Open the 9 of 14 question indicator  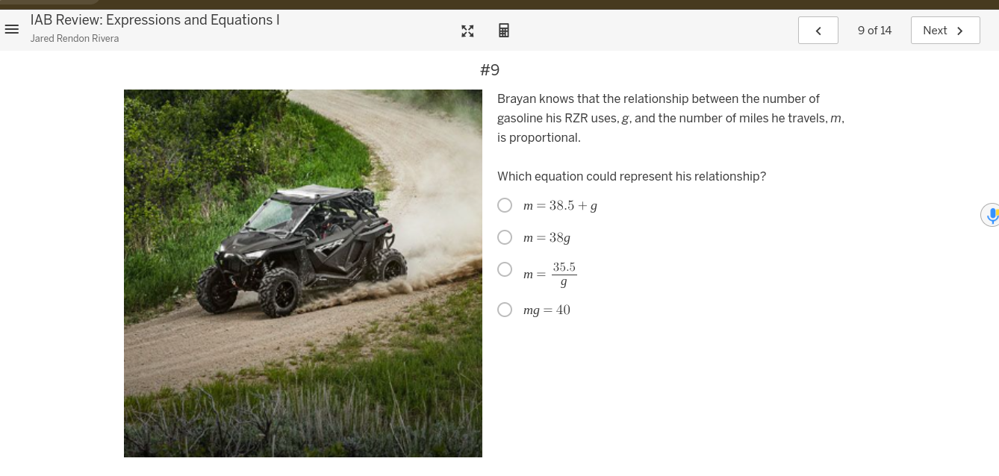click(x=874, y=31)
